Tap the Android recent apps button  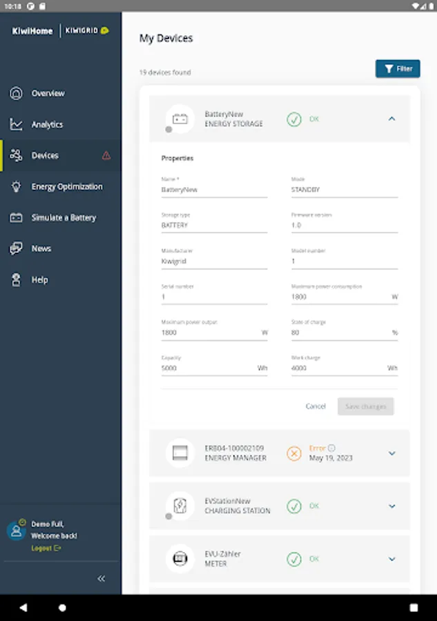[414, 607]
